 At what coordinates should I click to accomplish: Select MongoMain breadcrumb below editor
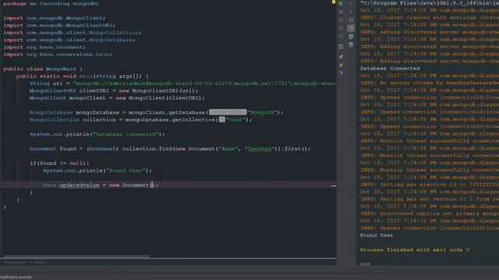15,263
